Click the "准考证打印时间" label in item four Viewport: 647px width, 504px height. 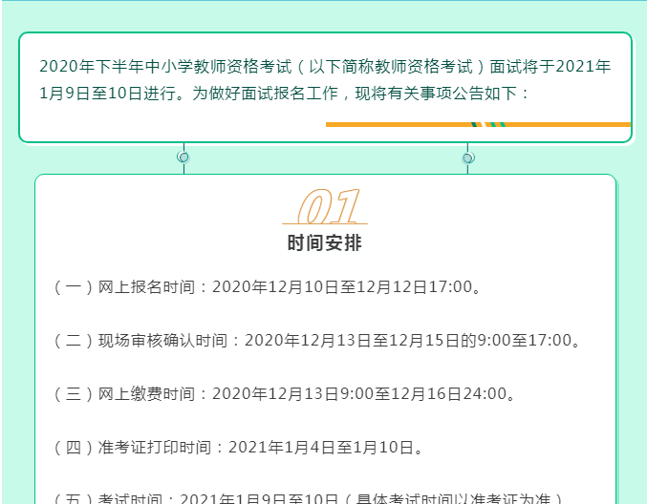(159, 447)
